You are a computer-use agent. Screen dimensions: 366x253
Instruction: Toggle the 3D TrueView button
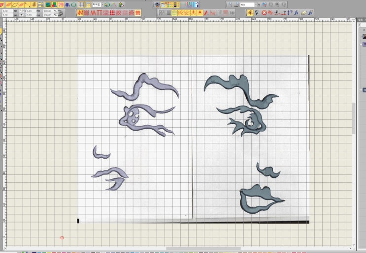[232, 13]
